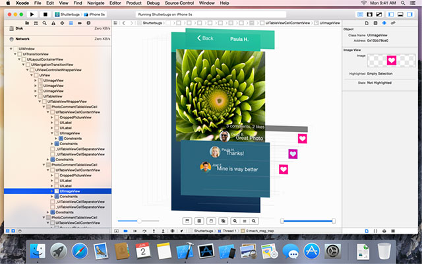The image size is (422, 264).
Task: Click Back in the app preview
Action: (204, 38)
